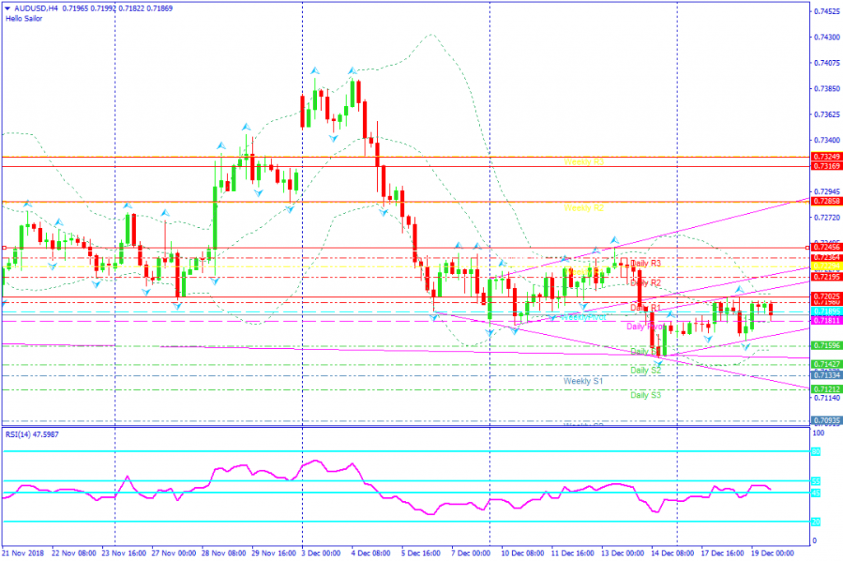The height and width of the screenshot is (562, 843).
Task: Click the 3 Dec 00:00 time axis label
Action: (x=321, y=553)
